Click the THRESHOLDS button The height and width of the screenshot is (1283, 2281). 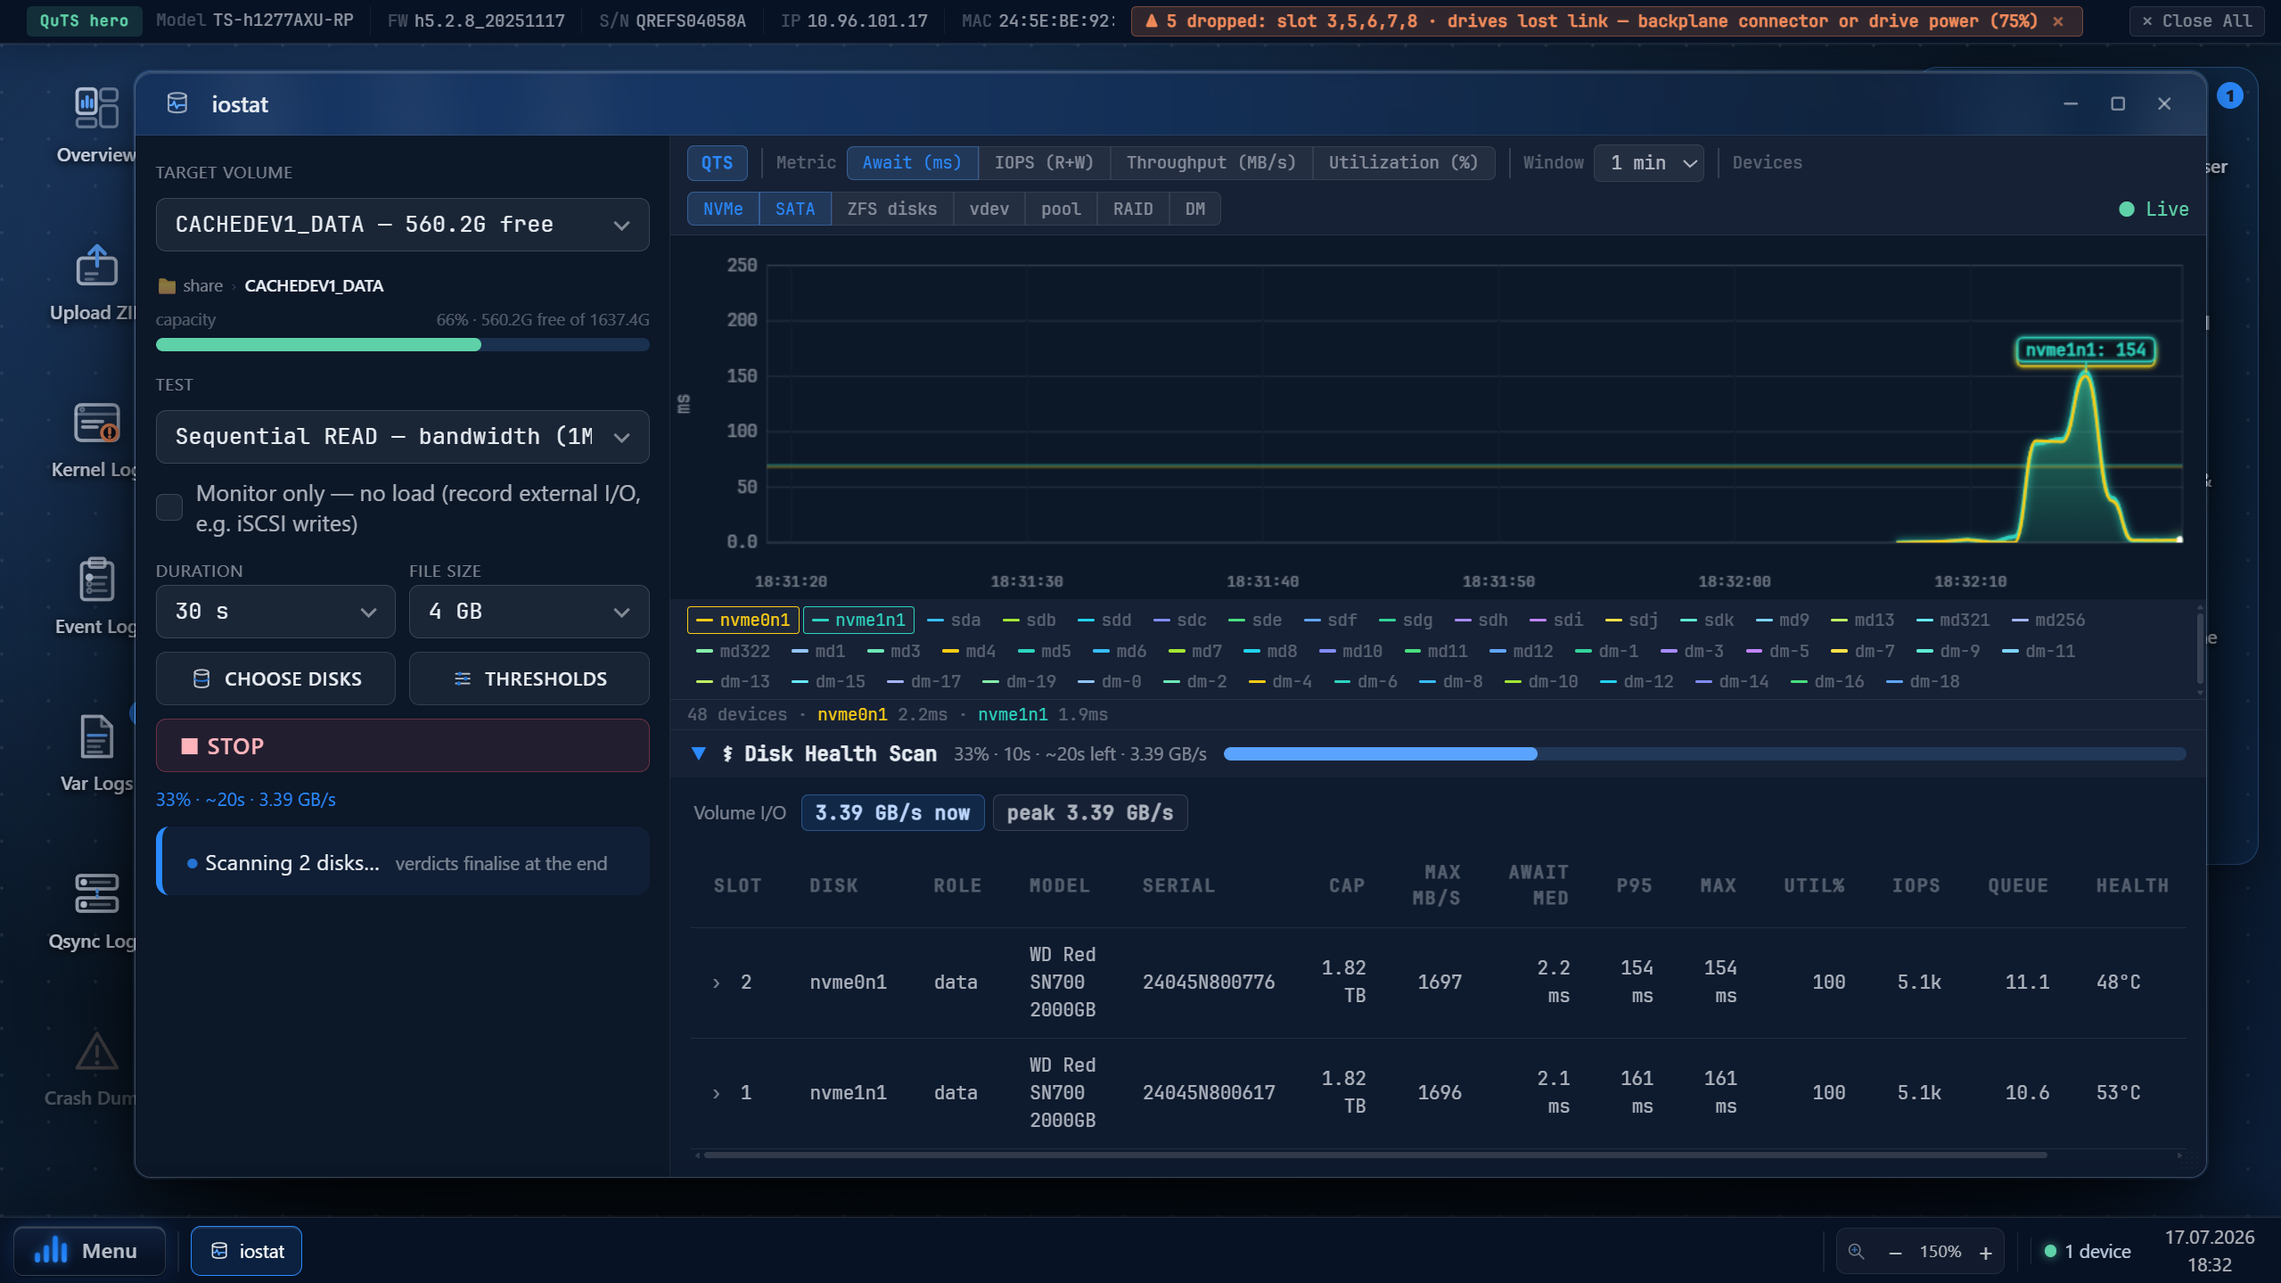click(529, 679)
